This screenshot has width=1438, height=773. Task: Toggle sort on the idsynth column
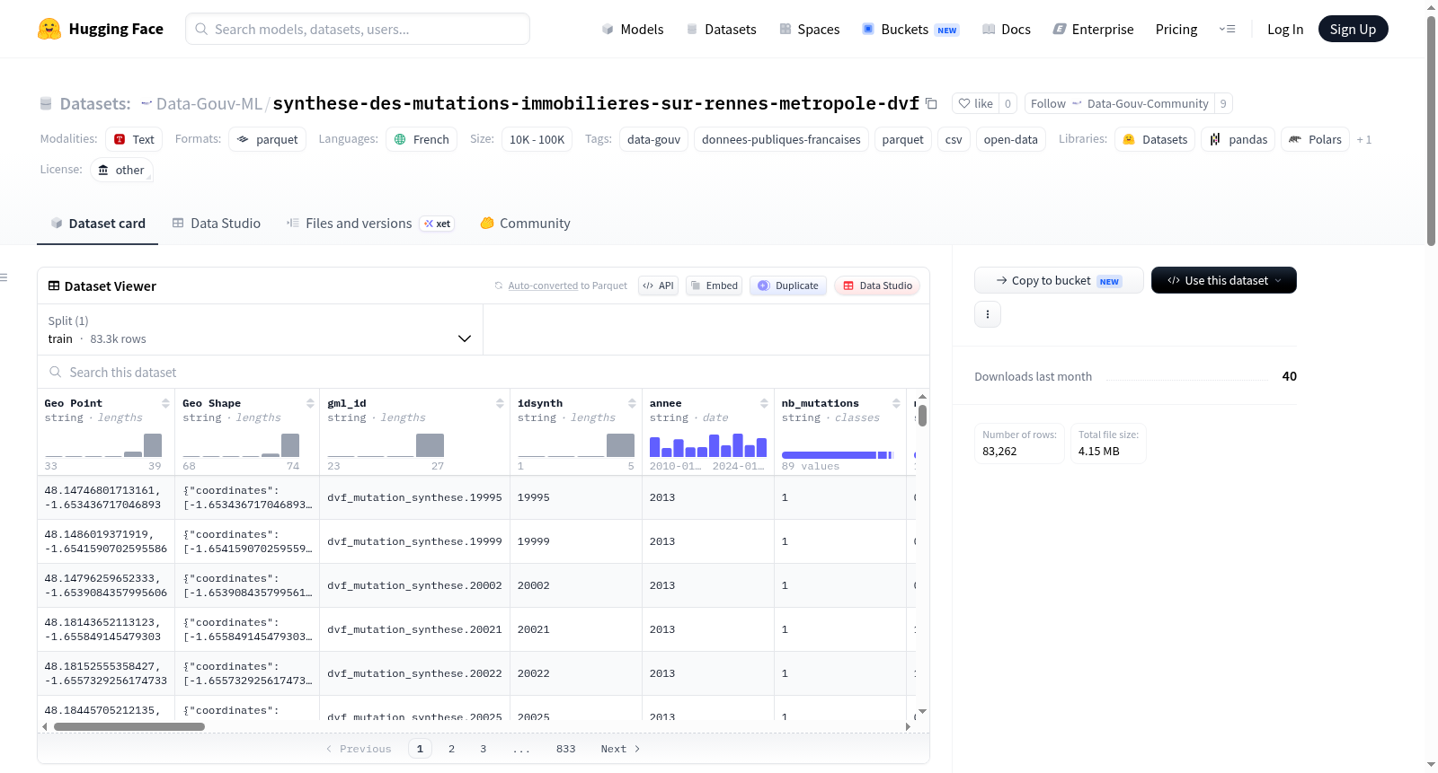[x=632, y=403]
